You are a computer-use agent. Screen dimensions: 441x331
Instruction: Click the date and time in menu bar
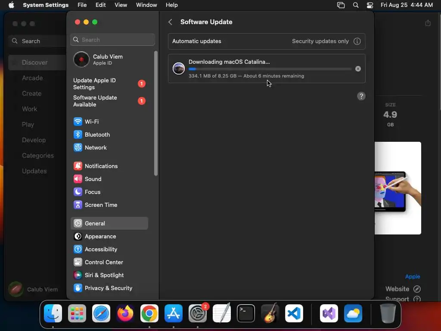click(x=407, y=5)
